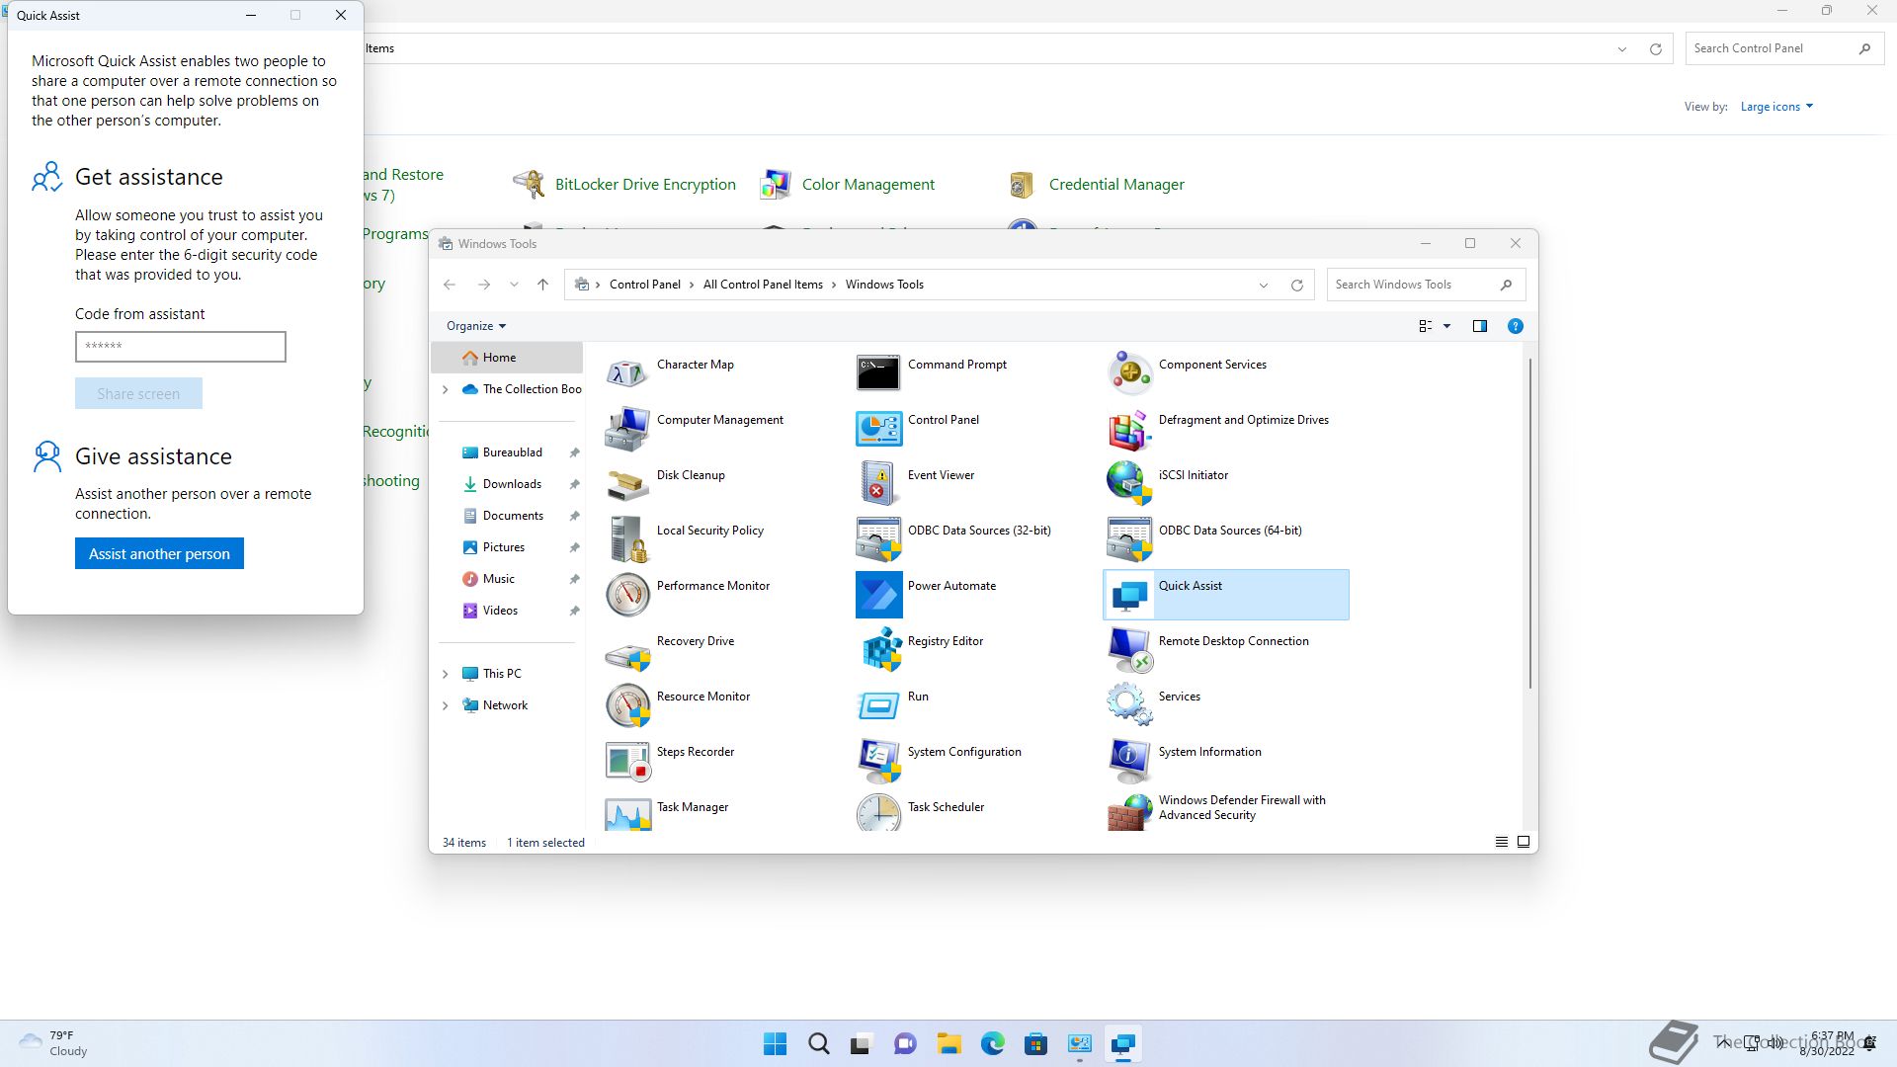This screenshot has height=1067, width=1897.
Task: Select Computer Management icon
Action: tap(627, 429)
